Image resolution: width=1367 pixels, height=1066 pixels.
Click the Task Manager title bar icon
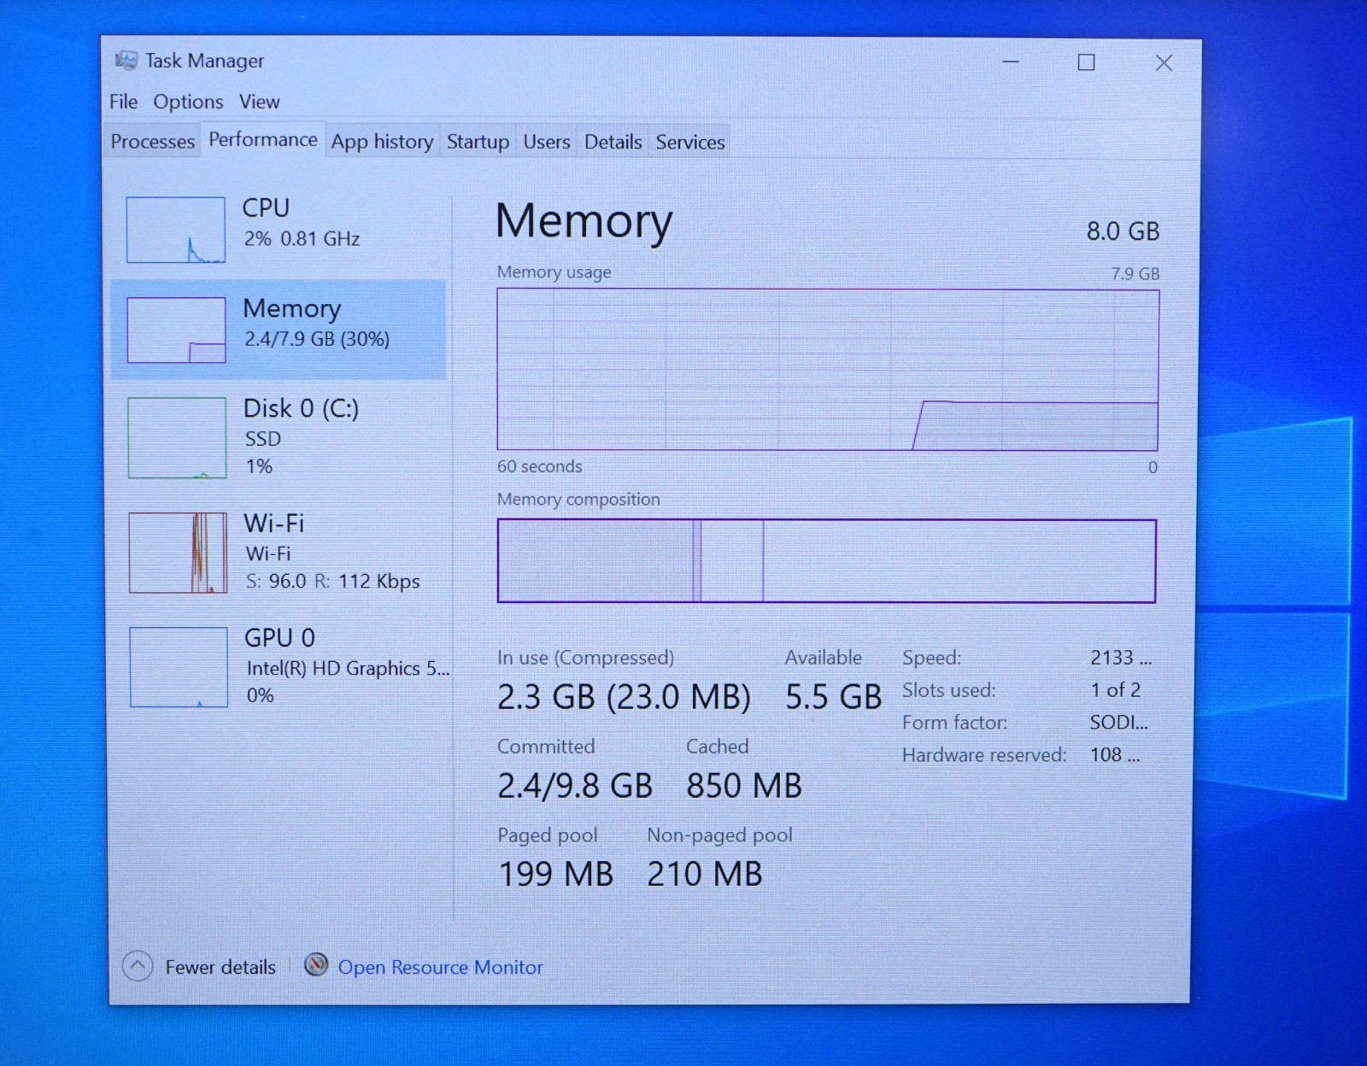point(126,61)
